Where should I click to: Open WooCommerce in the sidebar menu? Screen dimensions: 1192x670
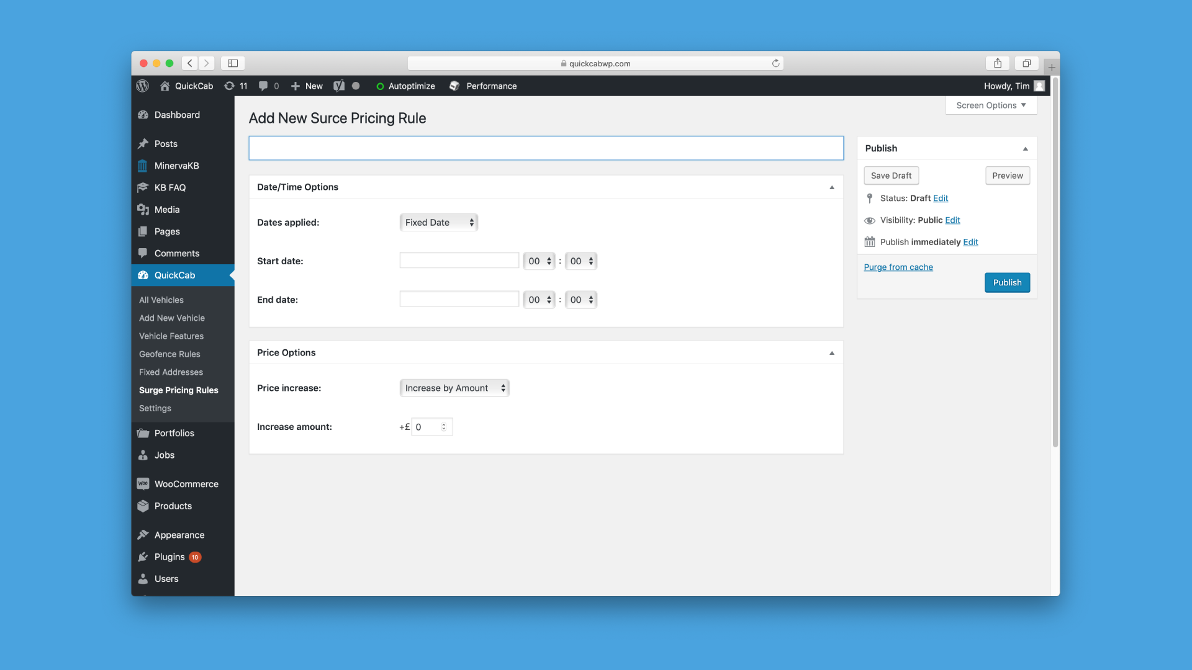(186, 484)
